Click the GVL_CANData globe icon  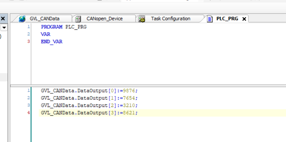(22, 19)
